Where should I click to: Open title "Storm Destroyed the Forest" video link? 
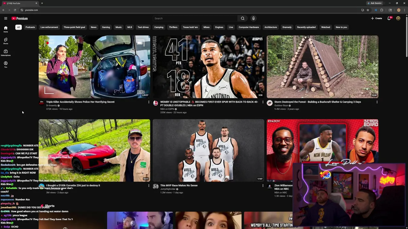(x=317, y=102)
